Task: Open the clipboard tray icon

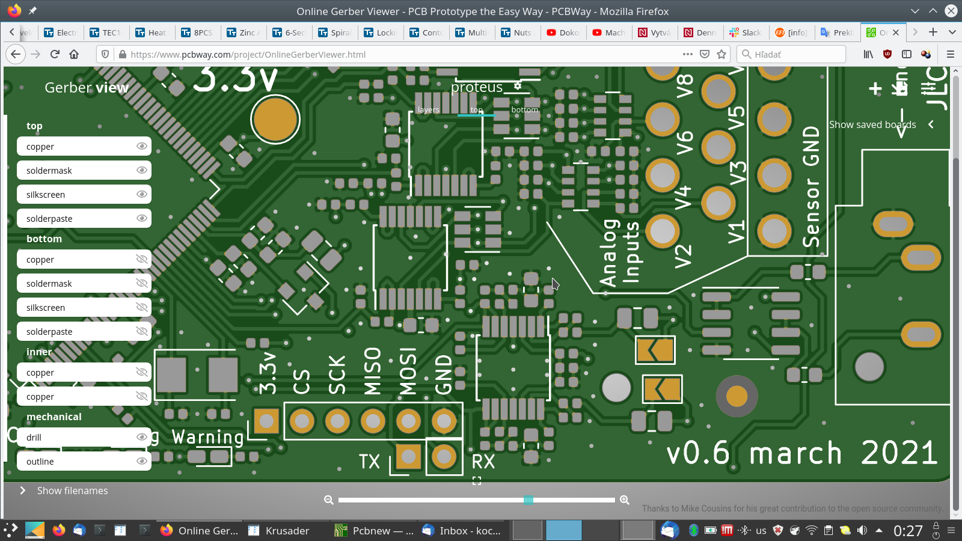Action: pyautogui.click(x=829, y=530)
